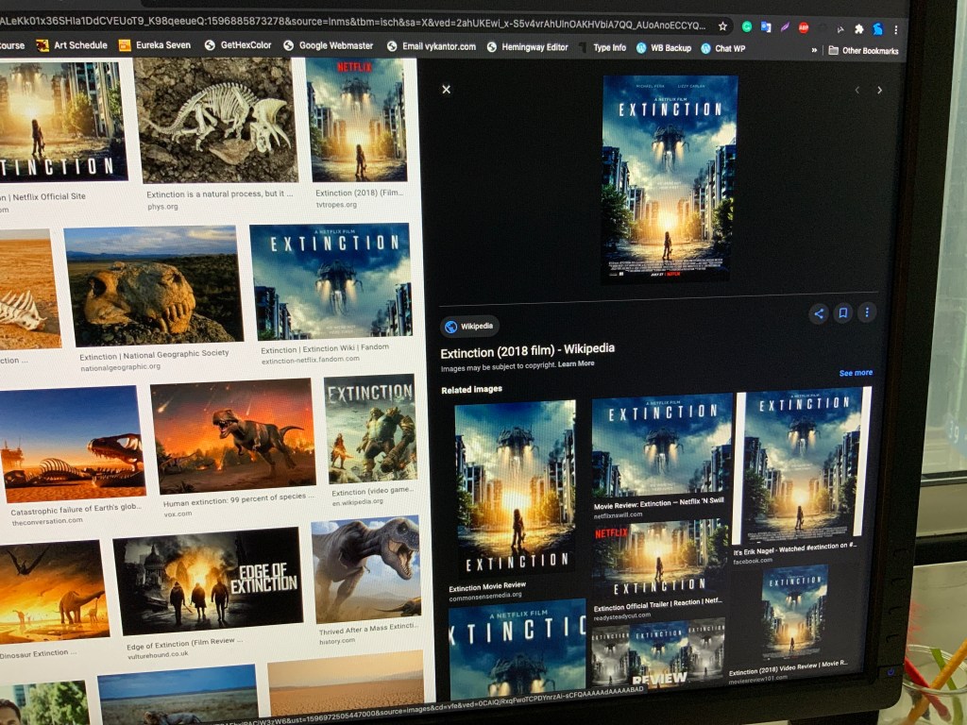This screenshot has width=967, height=725.
Task: Open the Chrome extensions puzzle-piece icon
Action: point(858,27)
